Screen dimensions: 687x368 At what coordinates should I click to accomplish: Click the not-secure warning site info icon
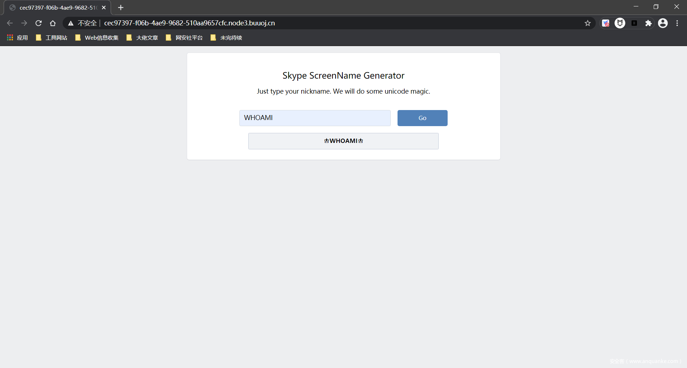point(71,23)
